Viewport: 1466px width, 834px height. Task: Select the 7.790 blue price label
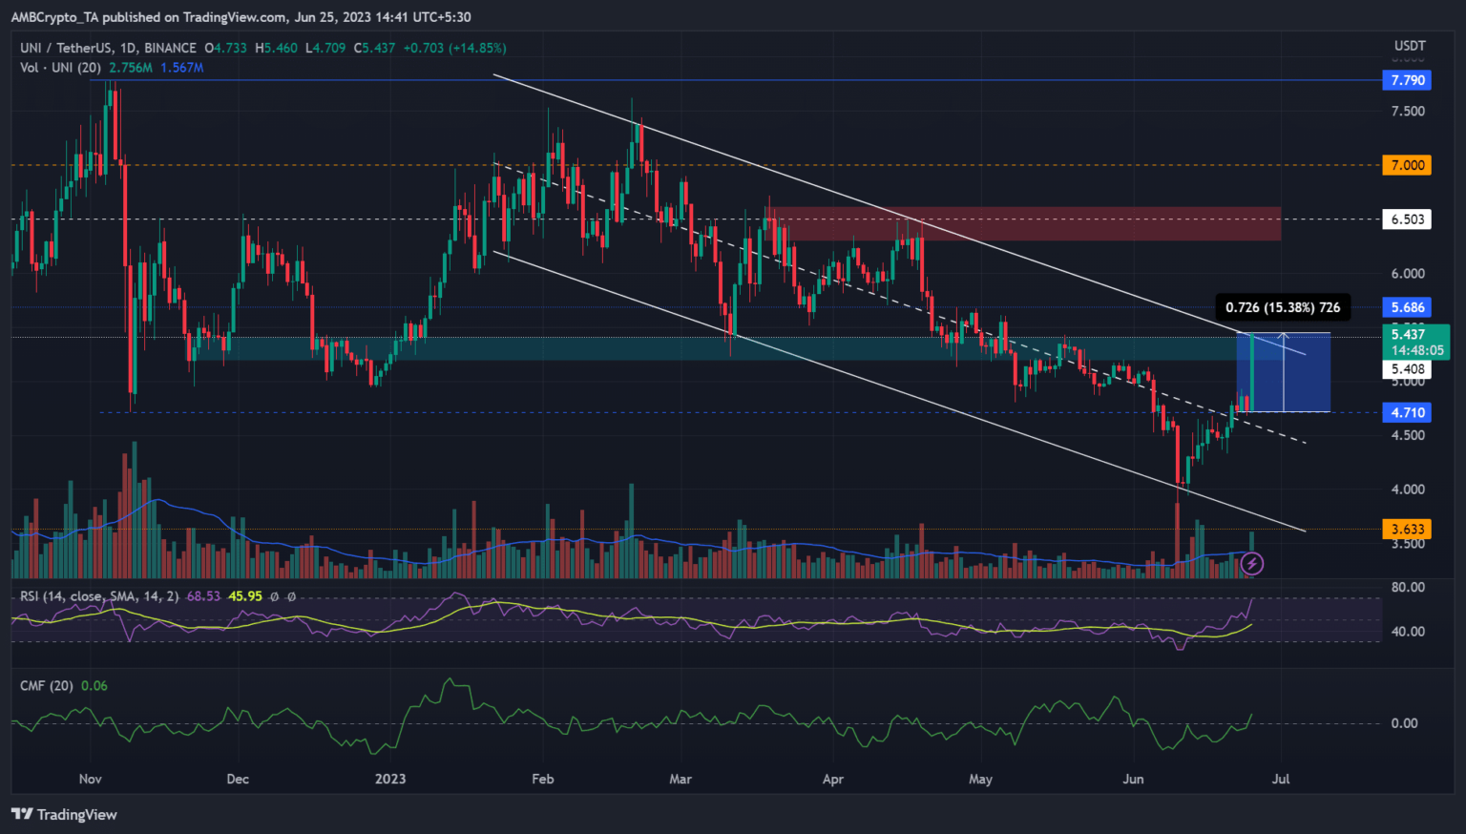click(x=1407, y=80)
